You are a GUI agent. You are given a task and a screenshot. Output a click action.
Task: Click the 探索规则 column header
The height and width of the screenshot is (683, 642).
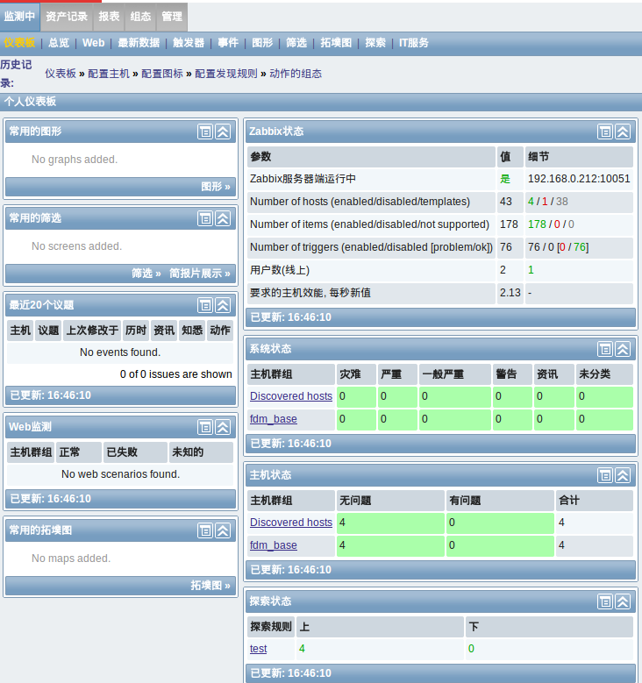pyautogui.click(x=271, y=627)
